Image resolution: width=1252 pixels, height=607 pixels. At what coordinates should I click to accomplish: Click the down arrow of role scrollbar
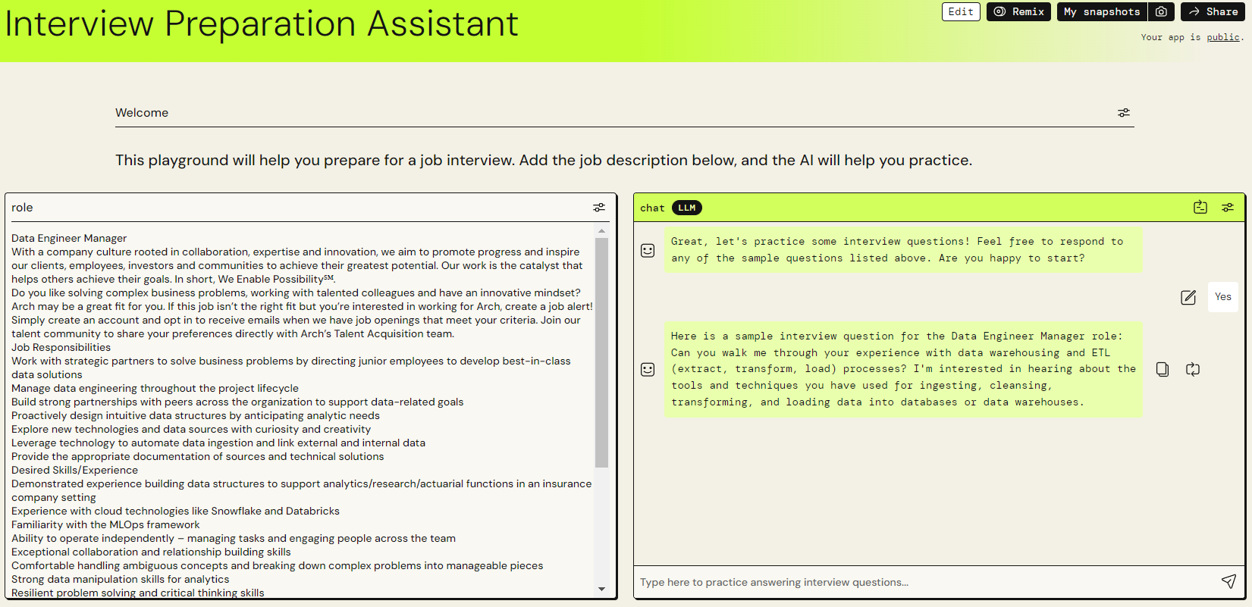(x=601, y=589)
